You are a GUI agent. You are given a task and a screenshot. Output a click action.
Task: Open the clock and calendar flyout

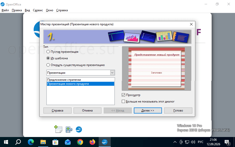[x=213, y=142]
